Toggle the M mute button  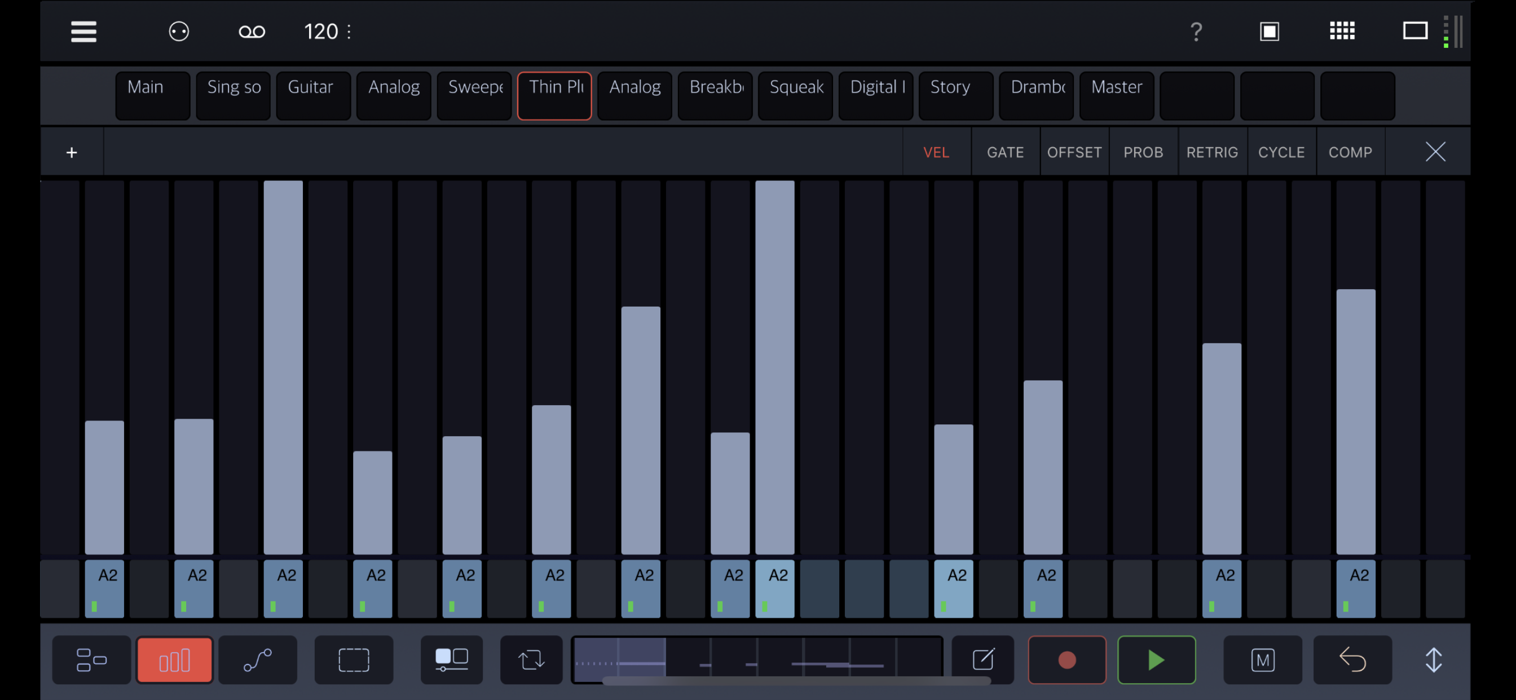coord(1262,659)
